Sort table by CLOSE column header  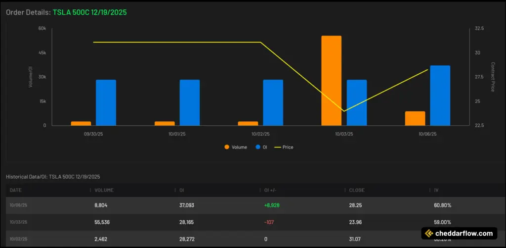pos(357,190)
